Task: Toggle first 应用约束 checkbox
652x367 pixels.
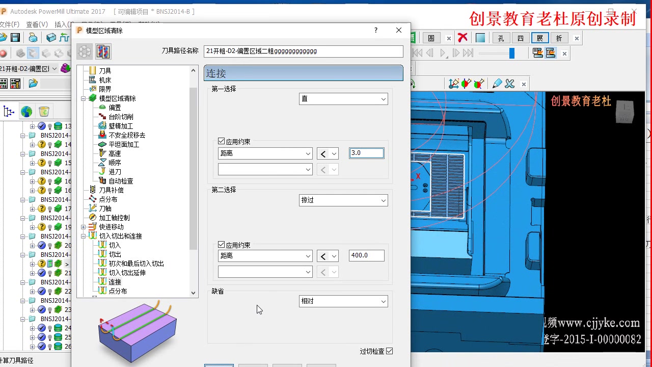Action: [221, 141]
